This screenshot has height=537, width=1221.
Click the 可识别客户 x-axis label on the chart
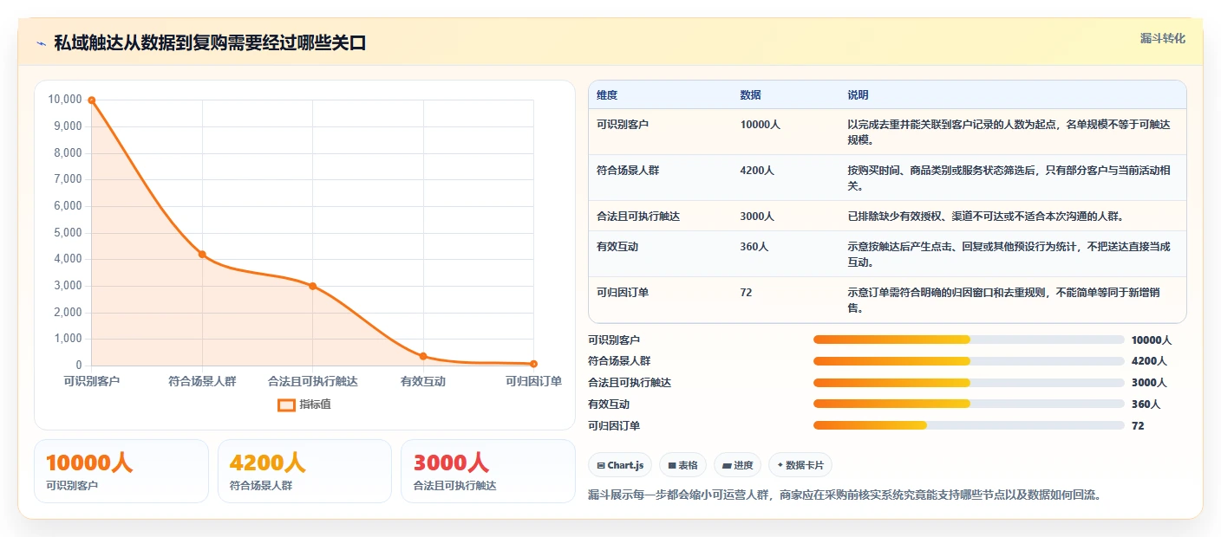[x=92, y=381]
